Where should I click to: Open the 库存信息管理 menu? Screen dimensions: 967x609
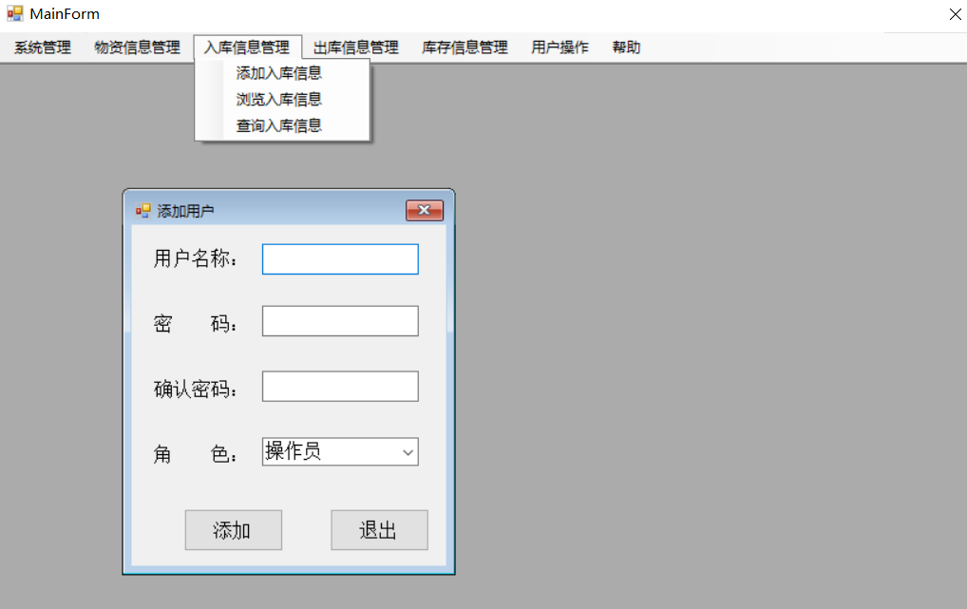coord(464,47)
